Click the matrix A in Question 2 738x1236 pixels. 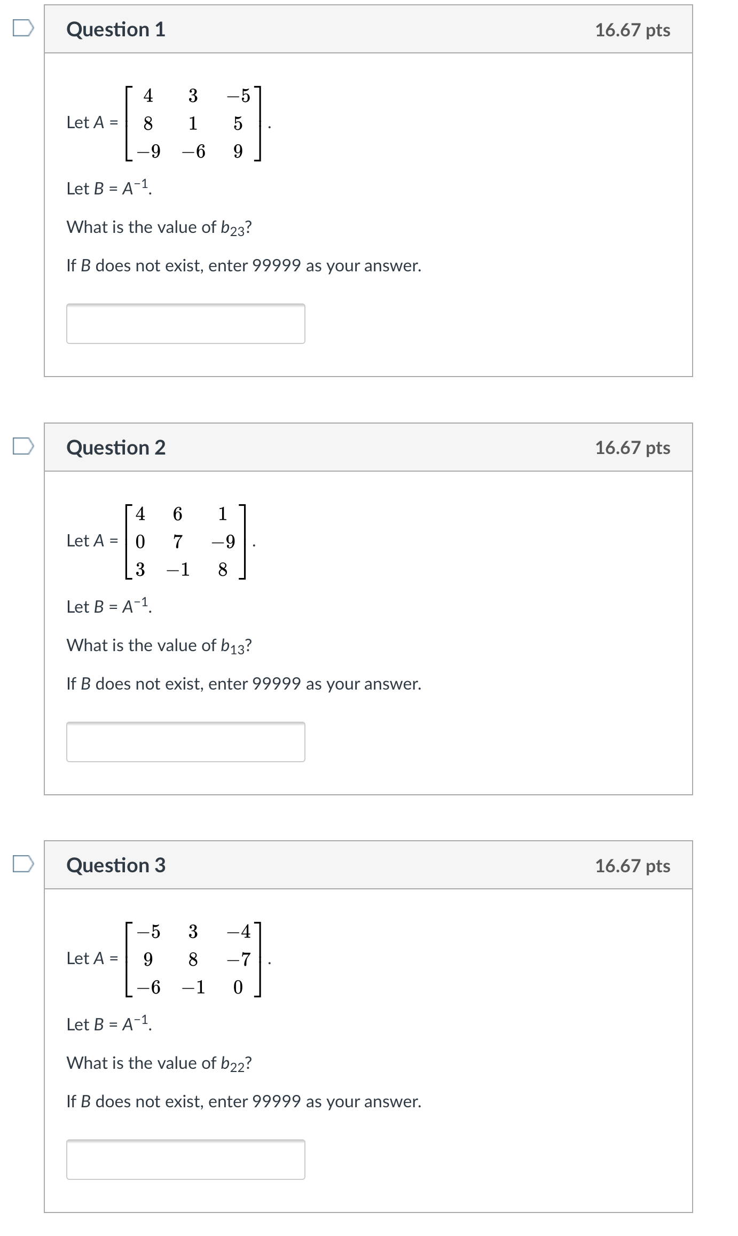(x=185, y=542)
